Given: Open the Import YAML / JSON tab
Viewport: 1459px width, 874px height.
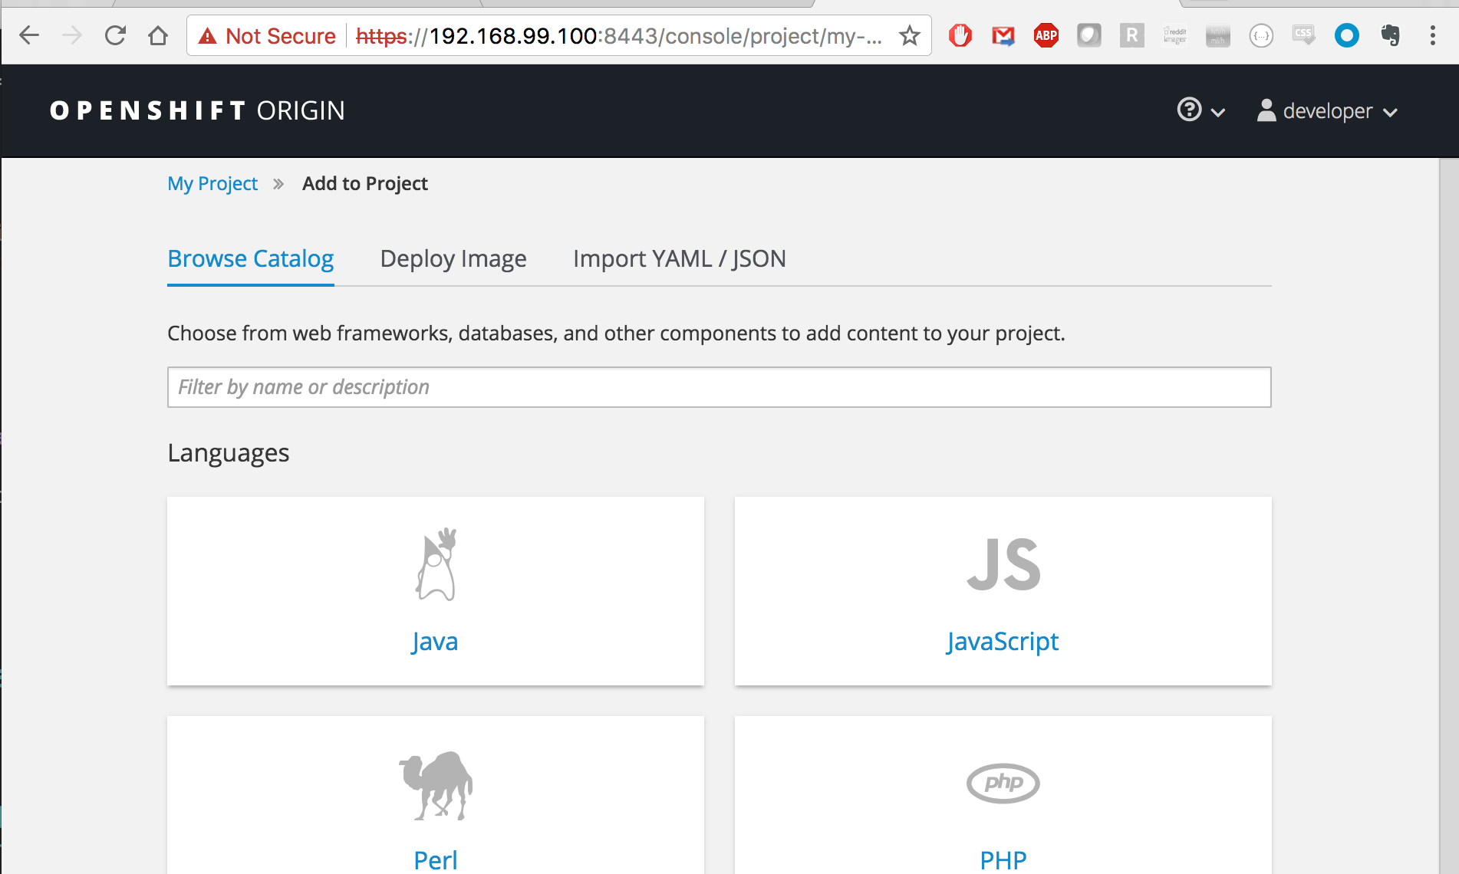Looking at the screenshot, I should click(x=680, y=259).
